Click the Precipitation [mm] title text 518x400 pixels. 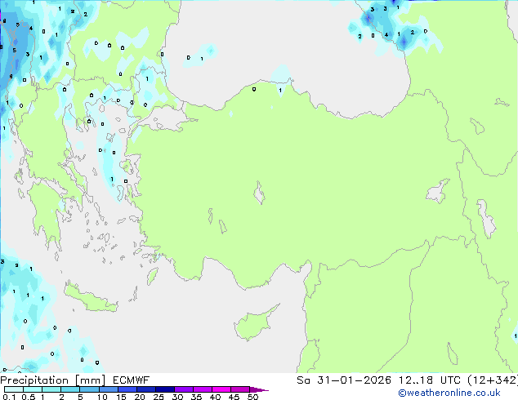tap(53, 380)
